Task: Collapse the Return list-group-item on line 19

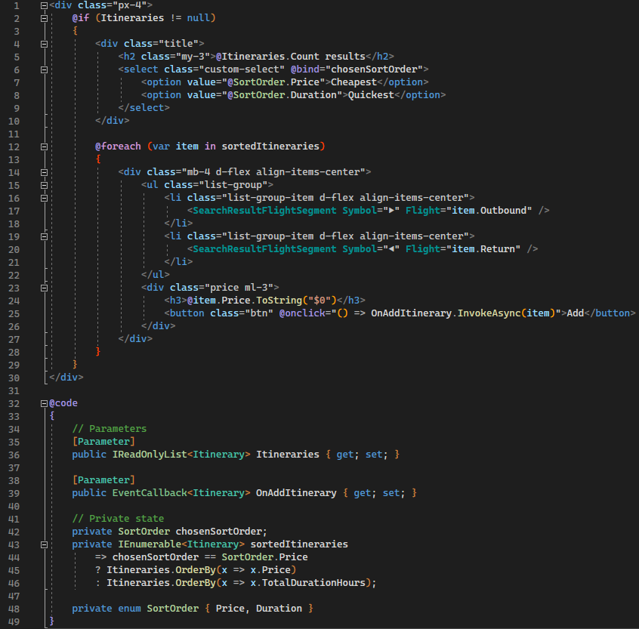Action: click(44, 236)
